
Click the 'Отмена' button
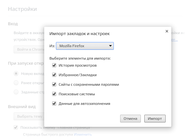[130, 119]
